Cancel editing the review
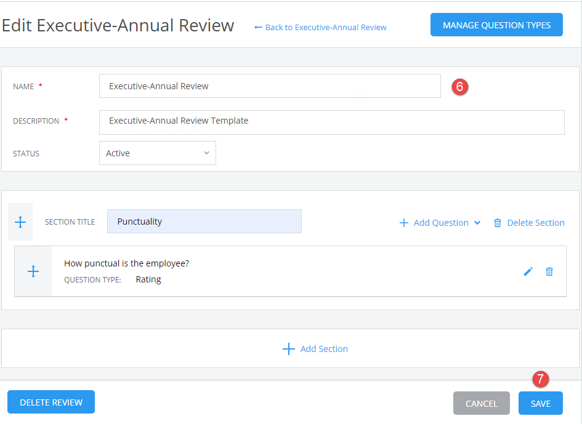This screenshot has height=424, width=582. pos(482,403)
